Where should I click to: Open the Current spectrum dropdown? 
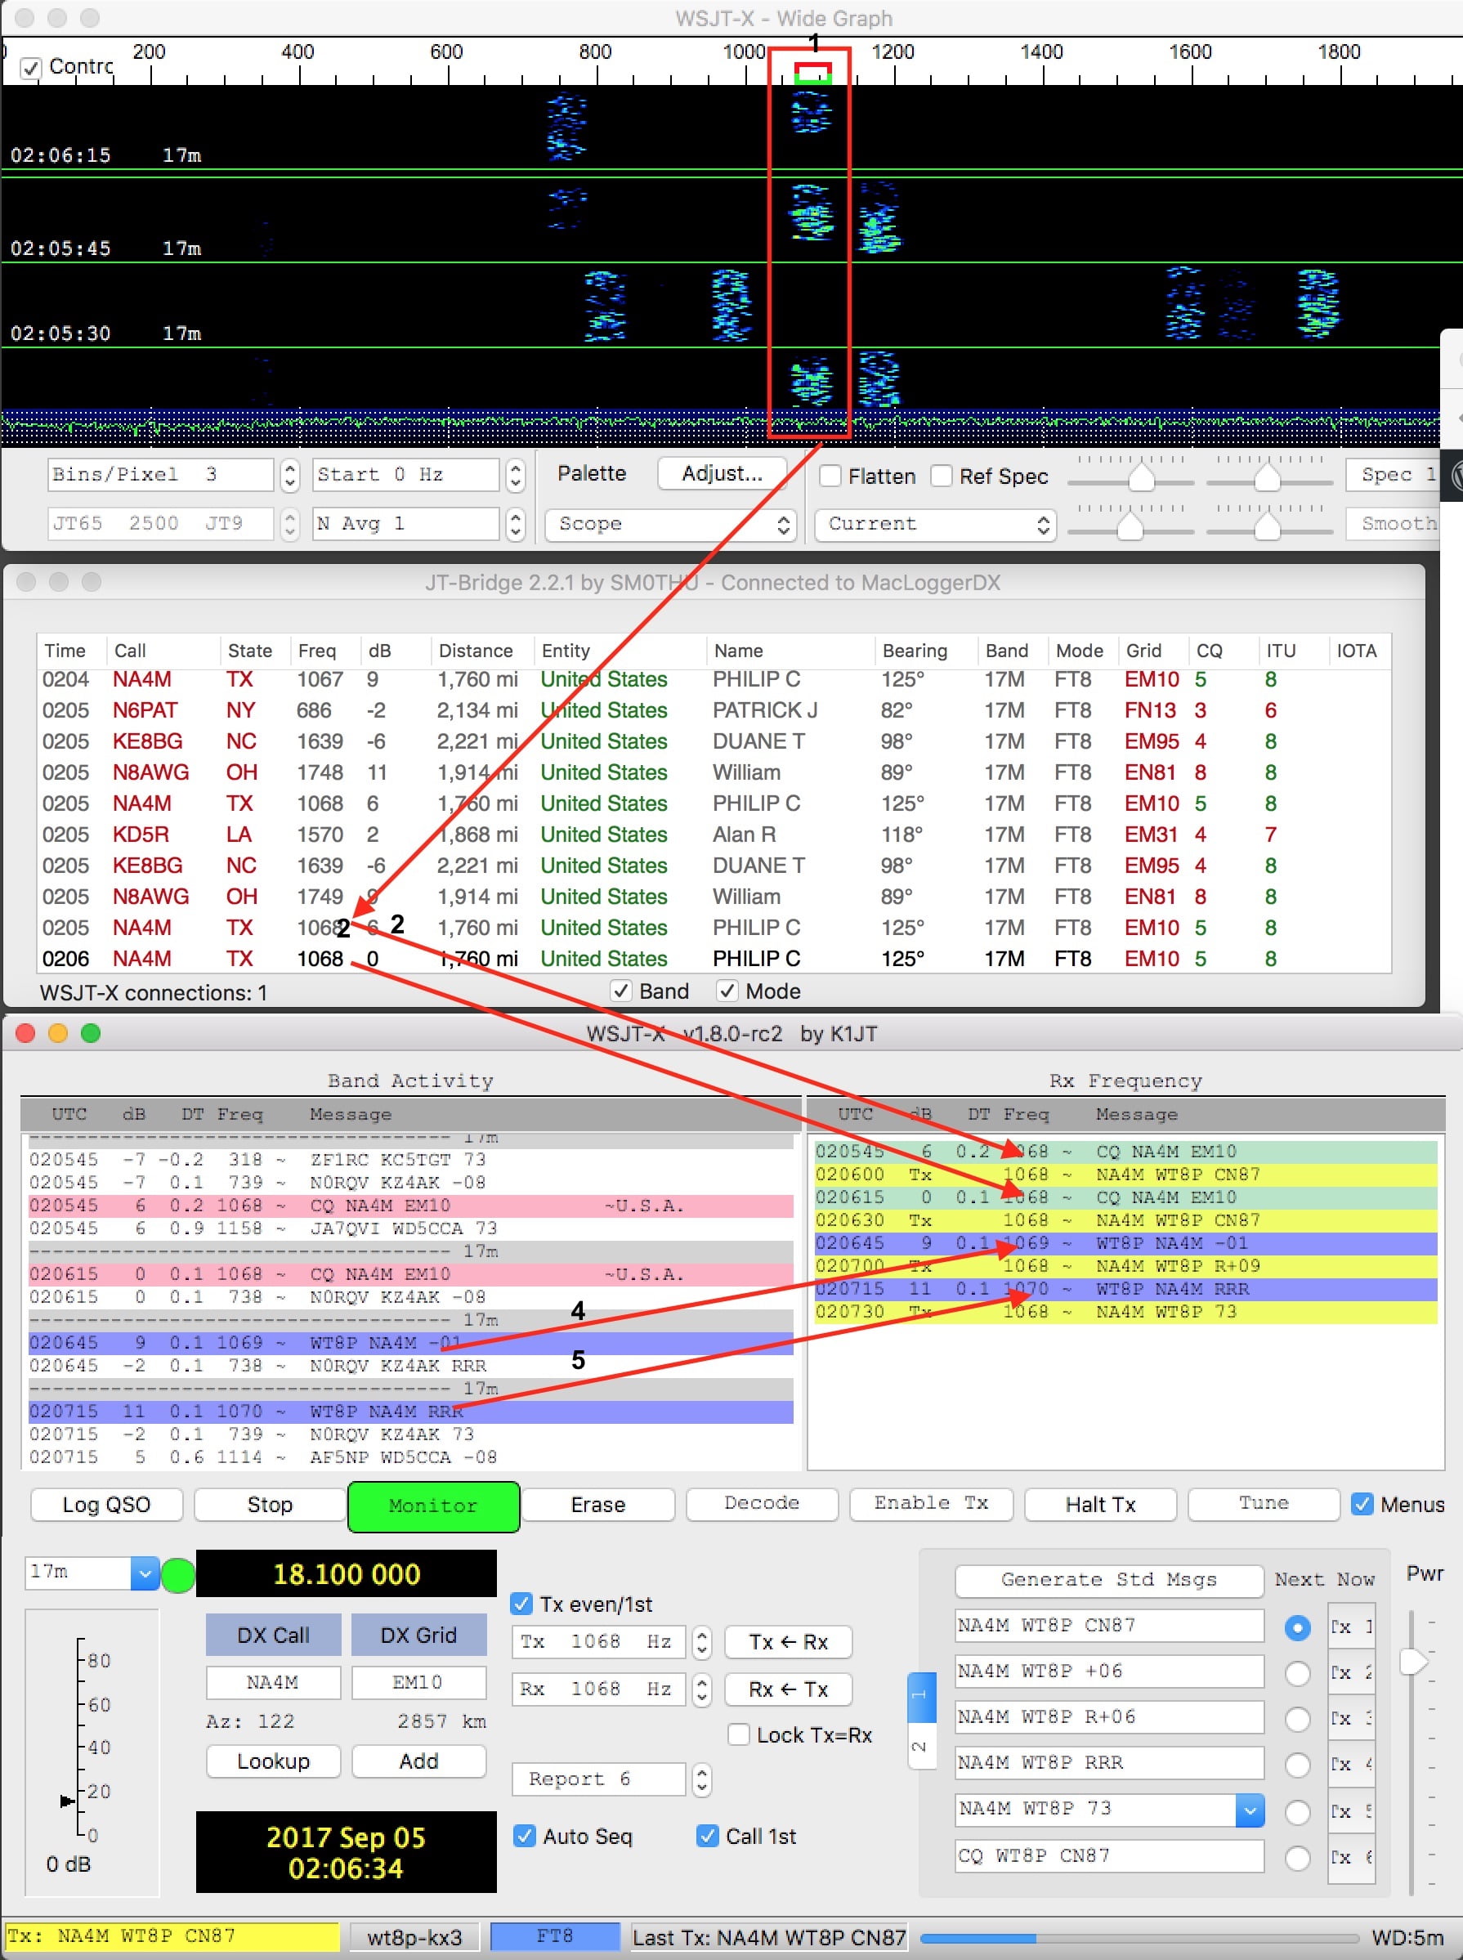[935, 524]
